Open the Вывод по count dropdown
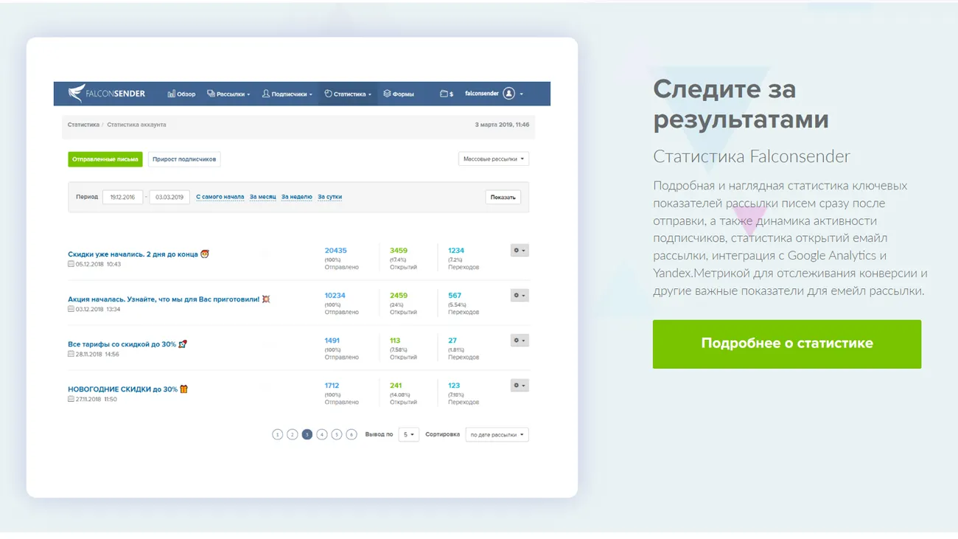The height and width of the screenshot is (539, 958). point(408,435)
